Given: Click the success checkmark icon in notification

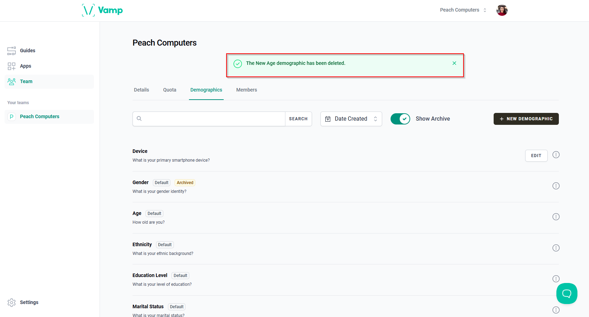Looking at the screenshot, I should pyautogui.click(x=238, y=63).
